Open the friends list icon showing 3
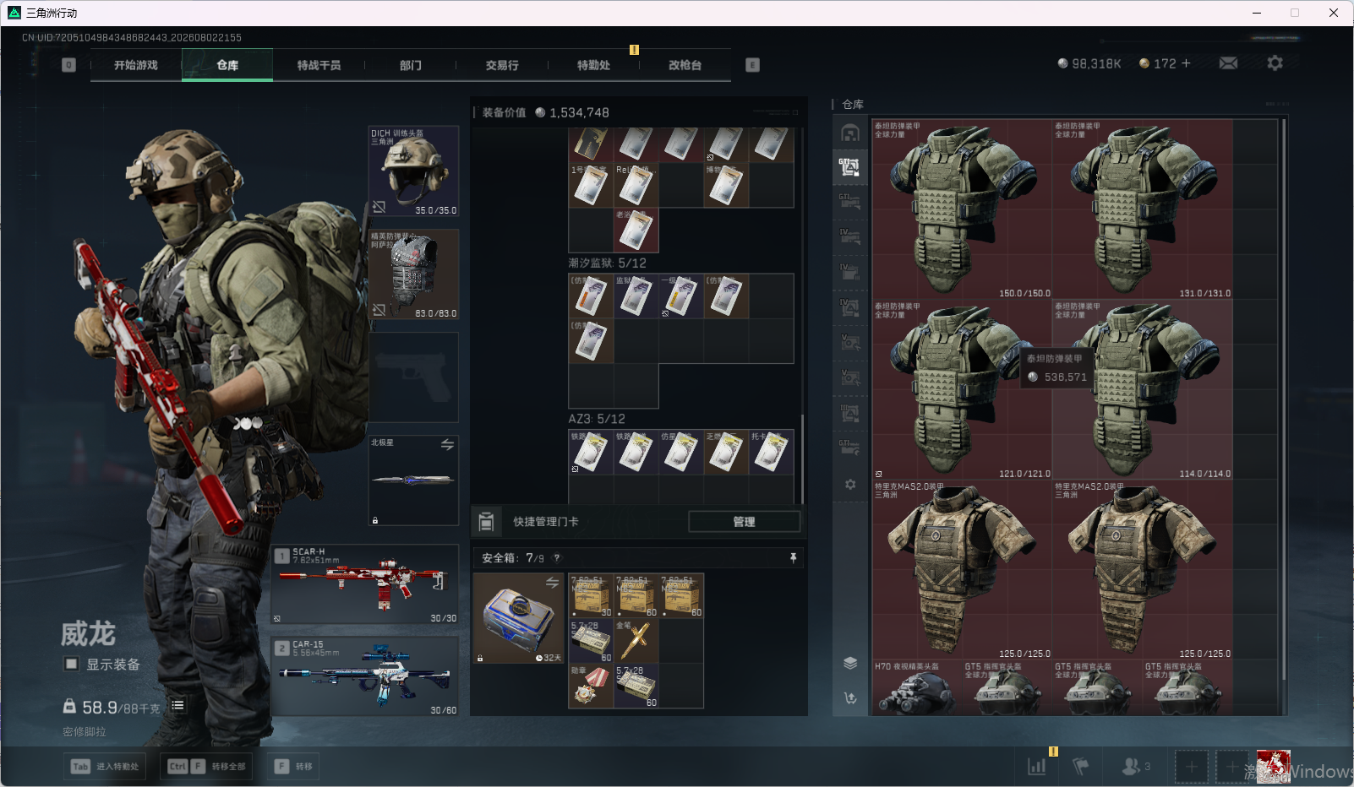Viewport: 1354px width, 787px height. [x=1136, y=767]
